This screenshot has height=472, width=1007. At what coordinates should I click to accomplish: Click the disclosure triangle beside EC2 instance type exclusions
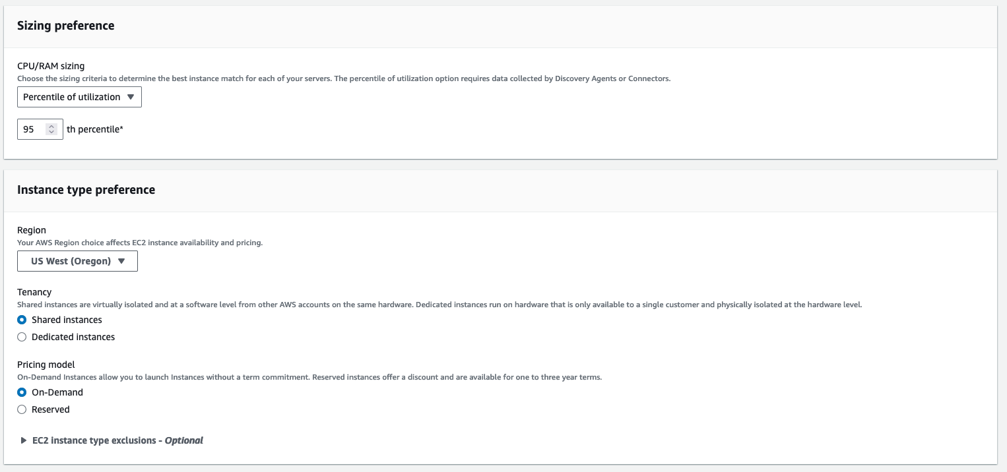(x=23, y=440)
